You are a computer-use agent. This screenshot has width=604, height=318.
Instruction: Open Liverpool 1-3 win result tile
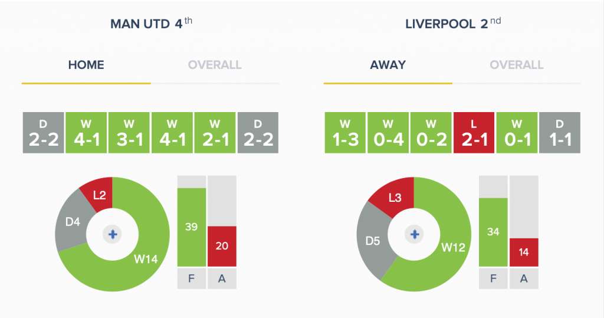(345, 133)
